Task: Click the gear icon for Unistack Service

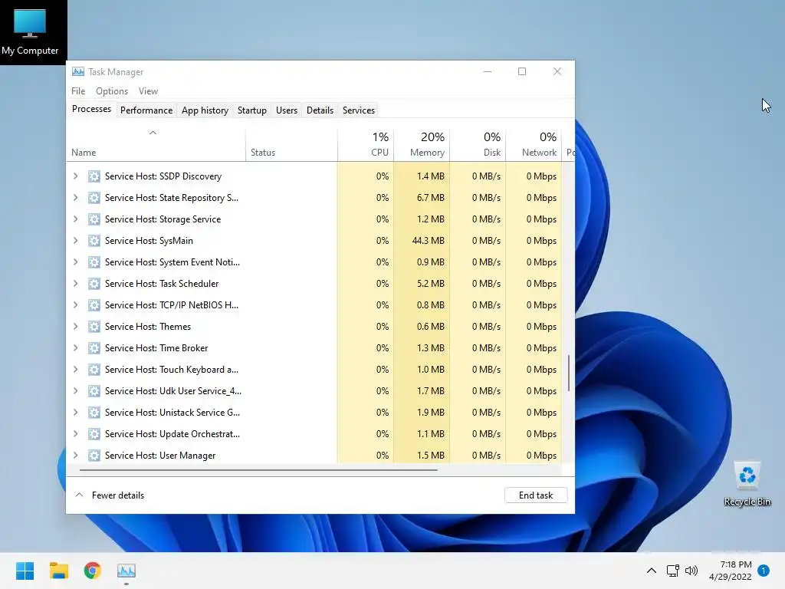Action: point(94,413)
